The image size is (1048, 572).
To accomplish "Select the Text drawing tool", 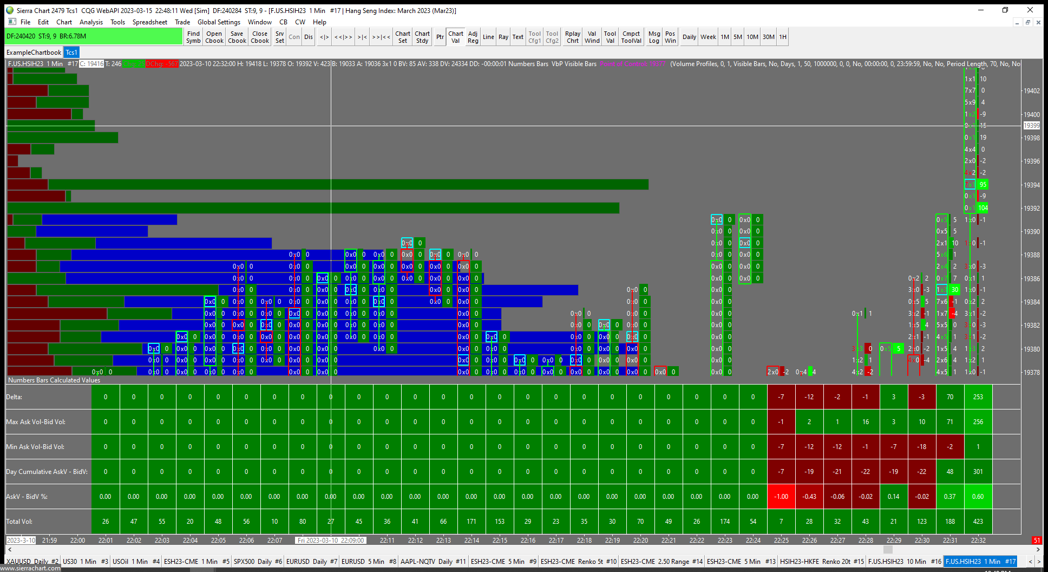I will coord(518,37).
